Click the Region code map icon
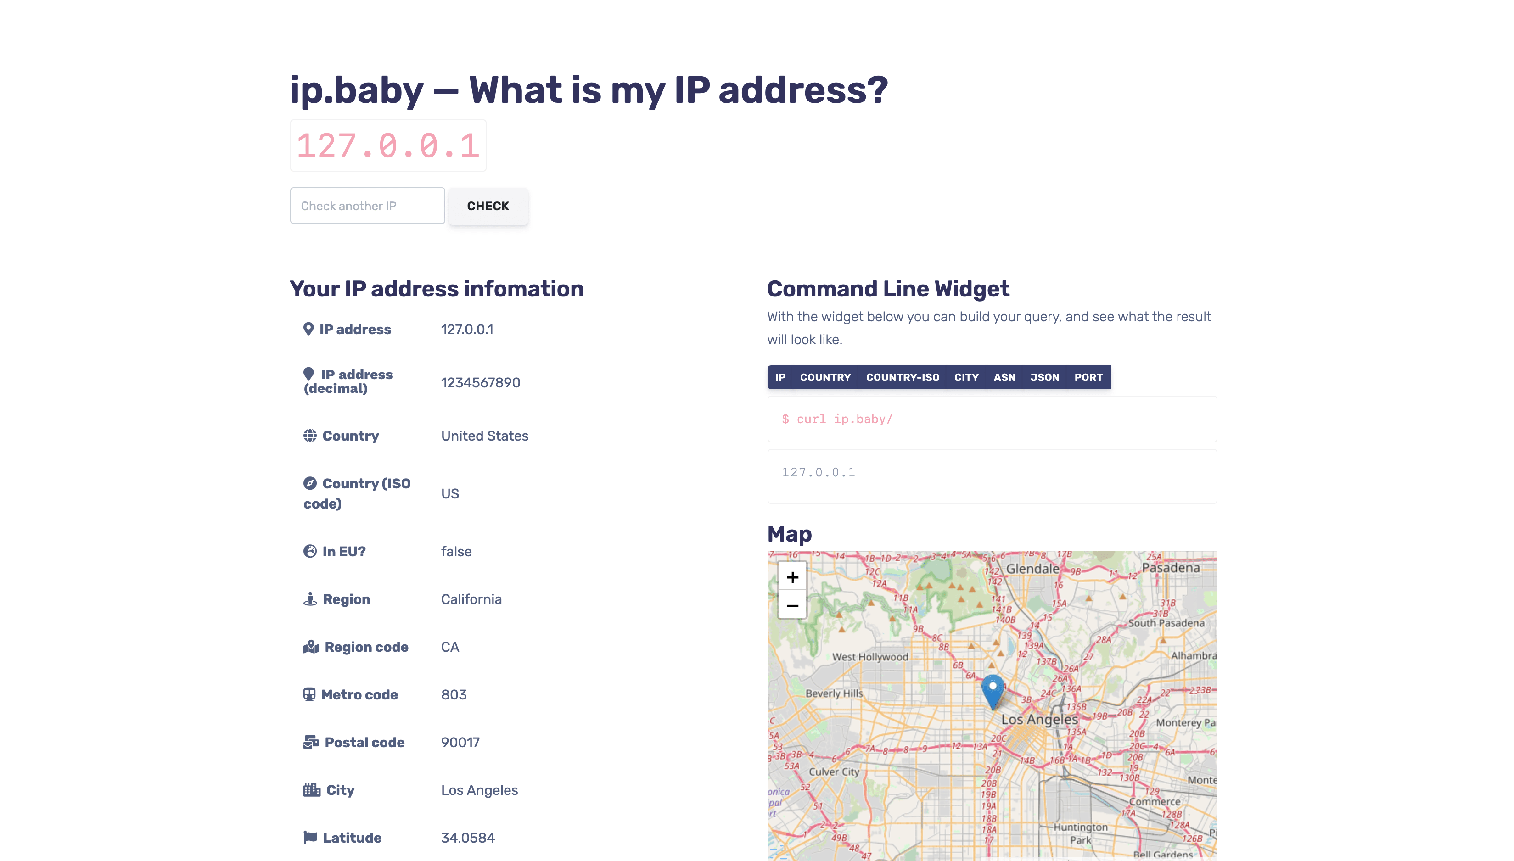The width and height of the screenshot is (1514, 861). click(x=311, y=646)
